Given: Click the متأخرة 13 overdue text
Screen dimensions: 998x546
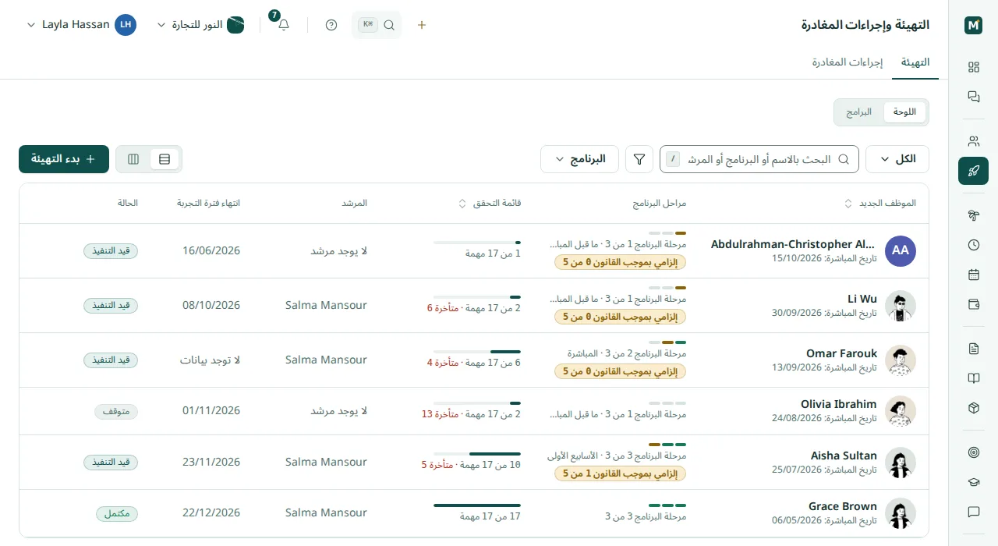Looking at the screenshot, I should click(440, 414).
